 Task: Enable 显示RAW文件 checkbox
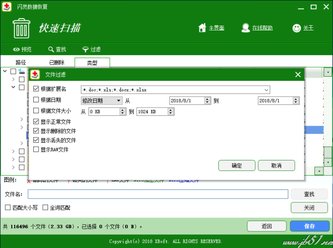coord(36,149)
